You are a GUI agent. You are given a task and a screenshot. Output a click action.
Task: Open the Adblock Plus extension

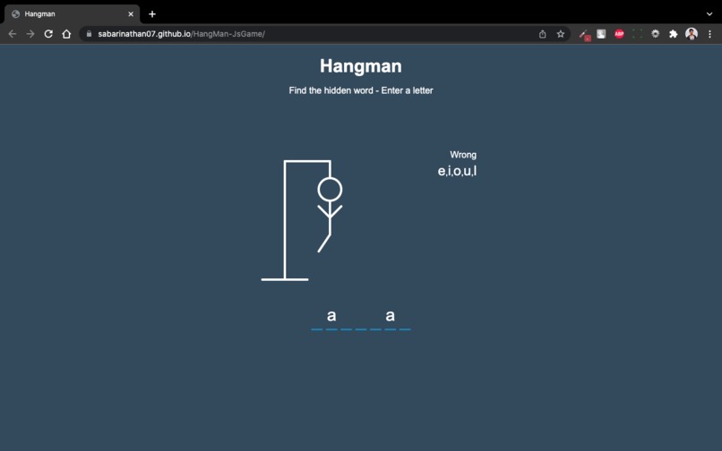pyautogui.click(x=619, y=34)
